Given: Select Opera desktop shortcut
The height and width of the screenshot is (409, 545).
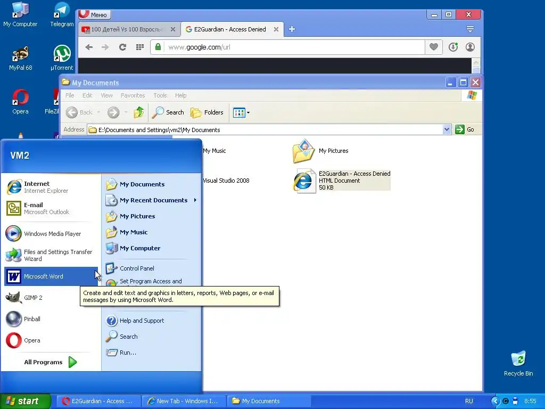Looking at the screenshot, I should pyautogui.click(x=20, y=102).
